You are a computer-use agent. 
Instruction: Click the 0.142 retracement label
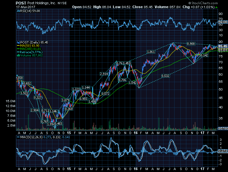(x=204, y=55)
